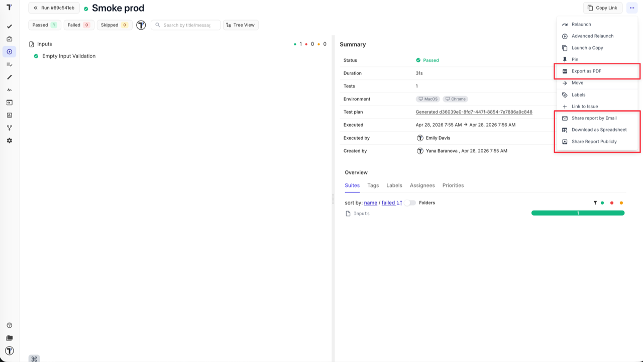The height and width of the screenshot is (362, 643).
Task: Click Emily Davis in Executed by row
Action: tap(438, 138)
